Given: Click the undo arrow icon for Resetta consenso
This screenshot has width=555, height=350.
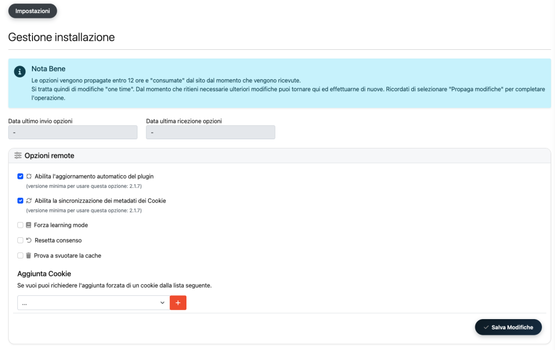Looking at the screenshot, I should click(x=29, y=240).
